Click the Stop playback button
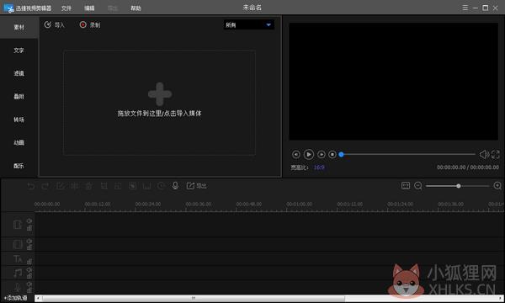 (332, 155)
